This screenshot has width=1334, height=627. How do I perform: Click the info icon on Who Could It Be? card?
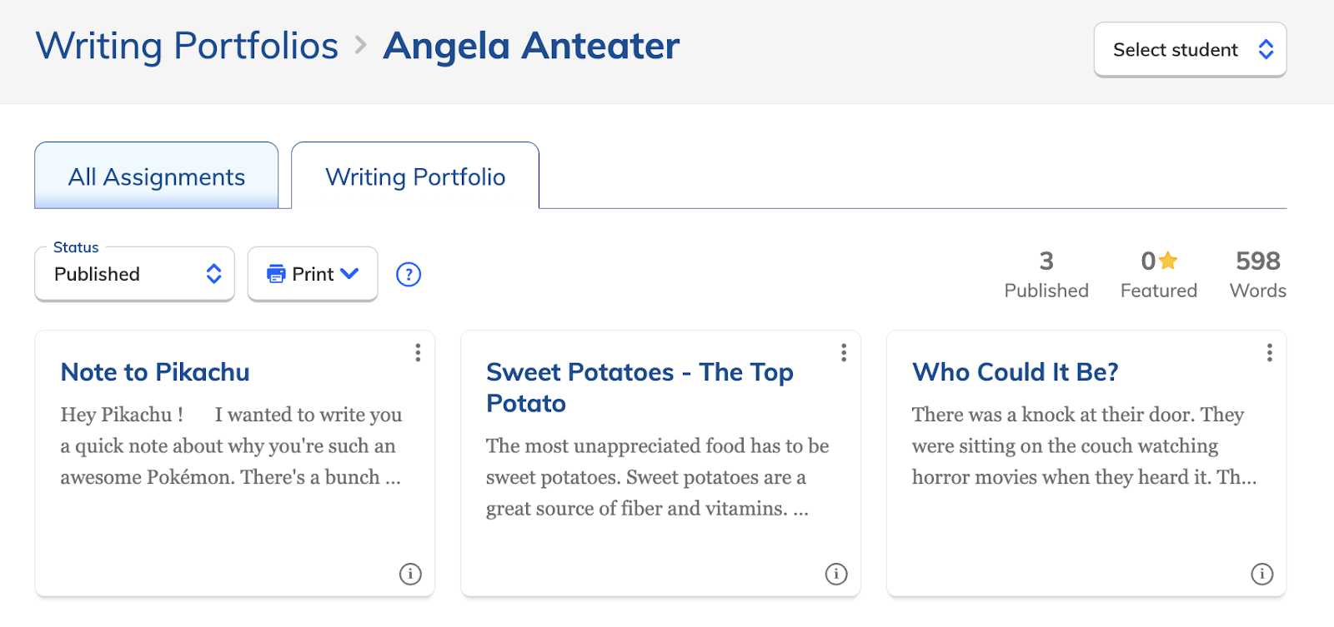(1261, 575)
